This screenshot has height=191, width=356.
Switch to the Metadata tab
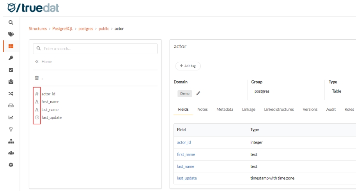(225, 109)
